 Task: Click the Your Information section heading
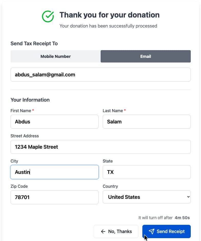pos(30,100)
